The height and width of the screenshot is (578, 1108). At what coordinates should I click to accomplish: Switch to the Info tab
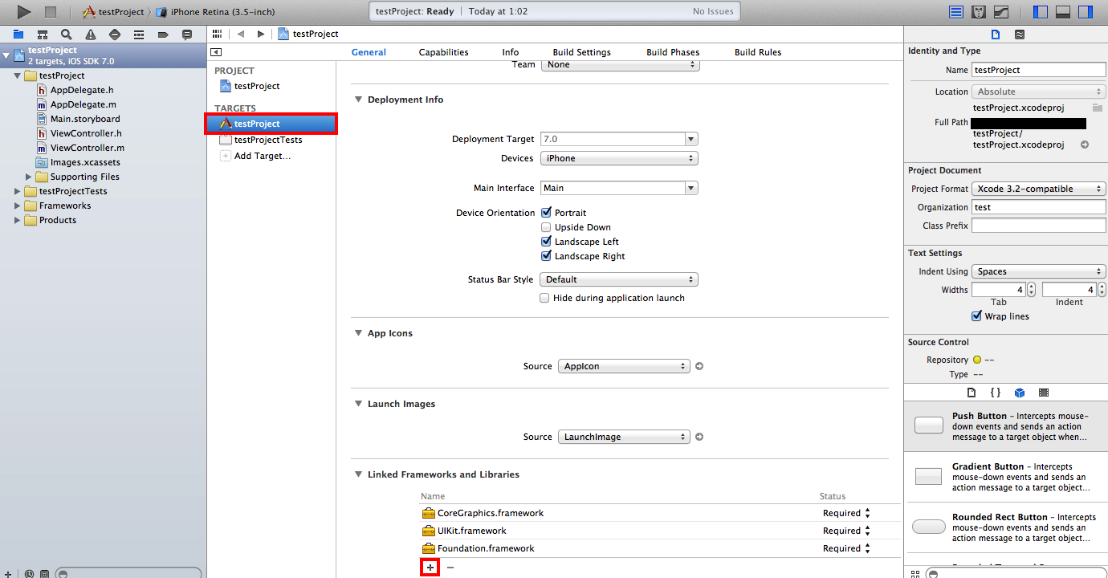point(511,52)
